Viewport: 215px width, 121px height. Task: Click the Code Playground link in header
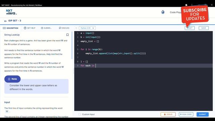(175, 12)
